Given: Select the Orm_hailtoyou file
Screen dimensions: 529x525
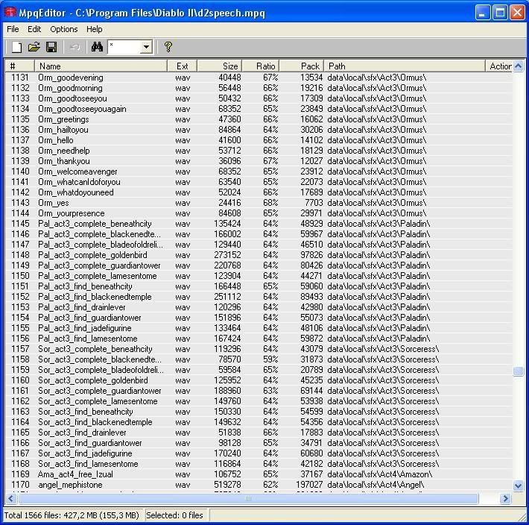Looking at the screenshot, I should (63, 130).
